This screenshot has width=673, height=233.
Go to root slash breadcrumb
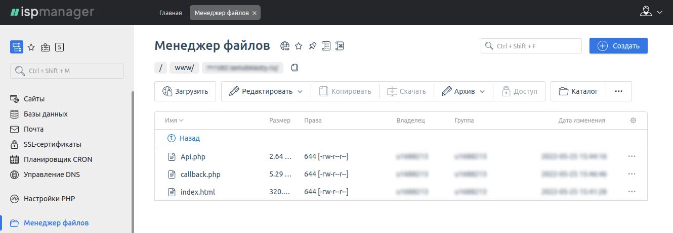[x=160, y=68]
